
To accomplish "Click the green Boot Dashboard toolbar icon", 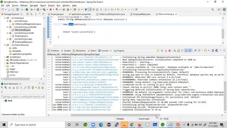I will 27,10.
